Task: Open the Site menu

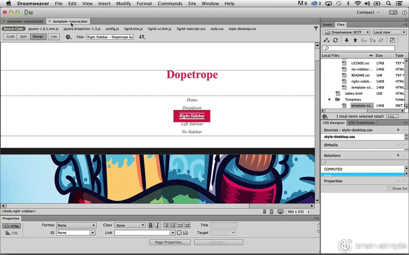Action: (192, 4)
